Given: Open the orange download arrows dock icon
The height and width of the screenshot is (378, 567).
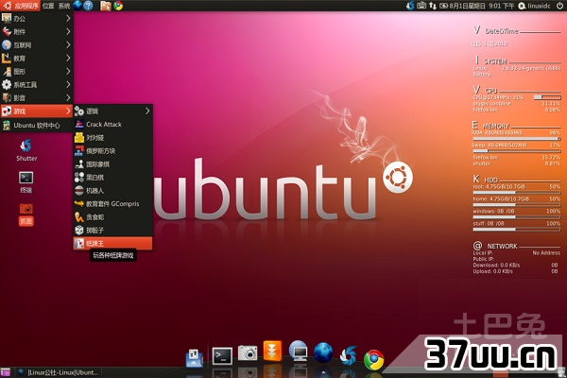Looking at the screenshot, I should pos(272,351).
